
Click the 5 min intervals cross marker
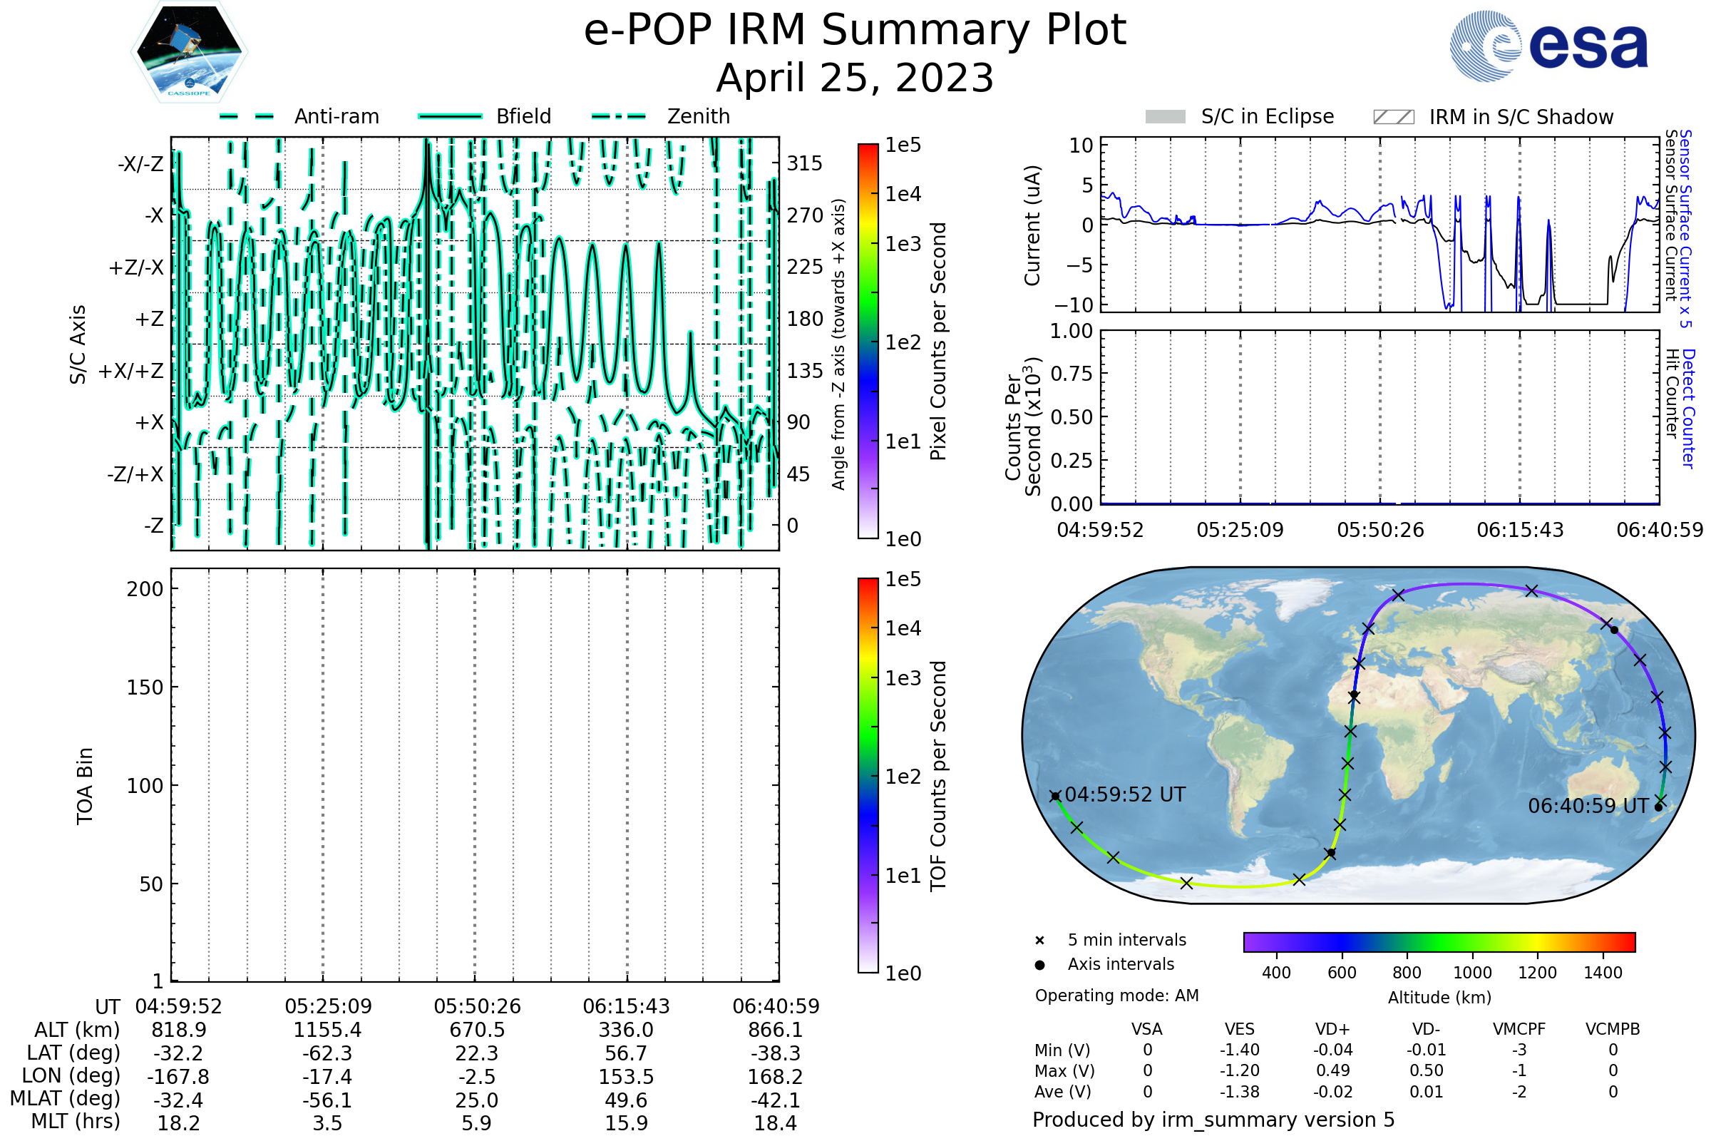(x=1039, y=941)
